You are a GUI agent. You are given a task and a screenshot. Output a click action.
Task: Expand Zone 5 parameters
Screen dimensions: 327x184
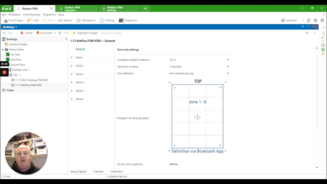(72, 91)
